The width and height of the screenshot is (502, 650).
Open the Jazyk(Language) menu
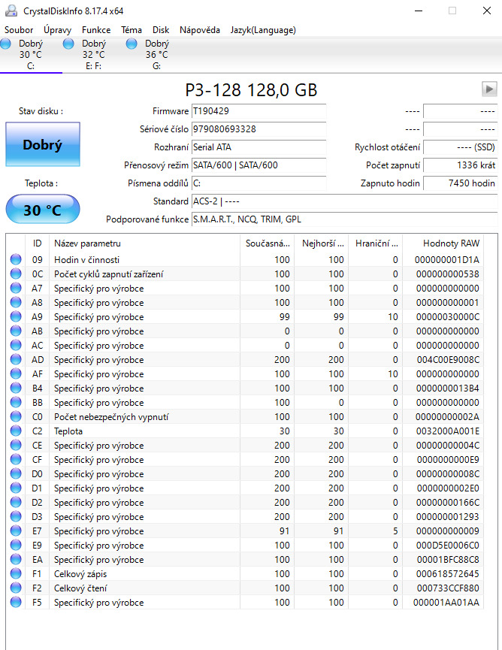pos(263,30)
